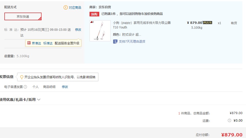Click 修改 next to delivery time
The image size is (246, 138).
[x=78, y=30]
